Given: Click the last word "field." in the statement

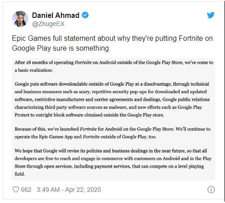Looking at the screenshot, I should point(20,174).
